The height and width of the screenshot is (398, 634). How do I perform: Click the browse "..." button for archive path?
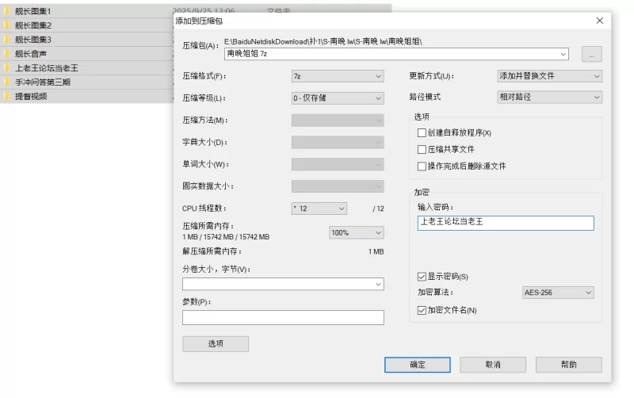coord(591,54)
